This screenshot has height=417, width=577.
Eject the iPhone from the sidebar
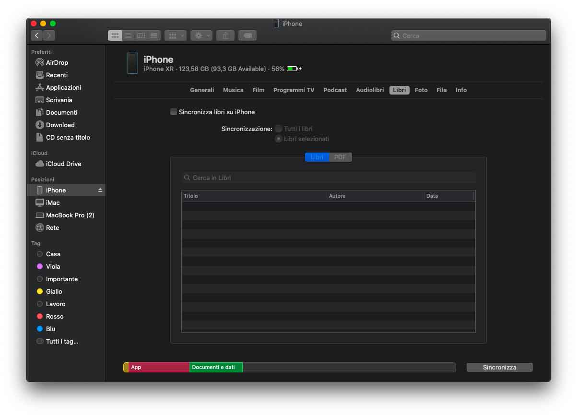pyautogui.click(x=100, y=190)
